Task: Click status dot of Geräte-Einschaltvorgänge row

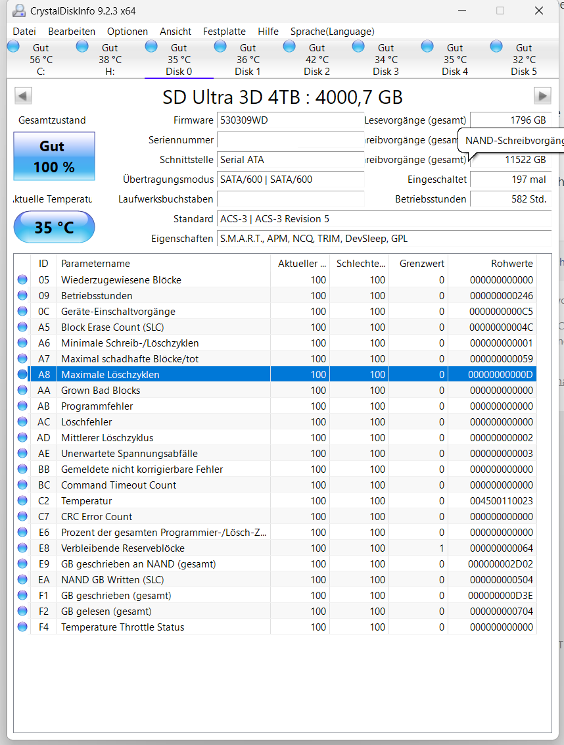Action: (x=22, y=311)
